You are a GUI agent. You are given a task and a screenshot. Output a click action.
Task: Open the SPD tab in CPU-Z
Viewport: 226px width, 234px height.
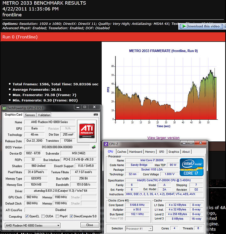point(161,151)
